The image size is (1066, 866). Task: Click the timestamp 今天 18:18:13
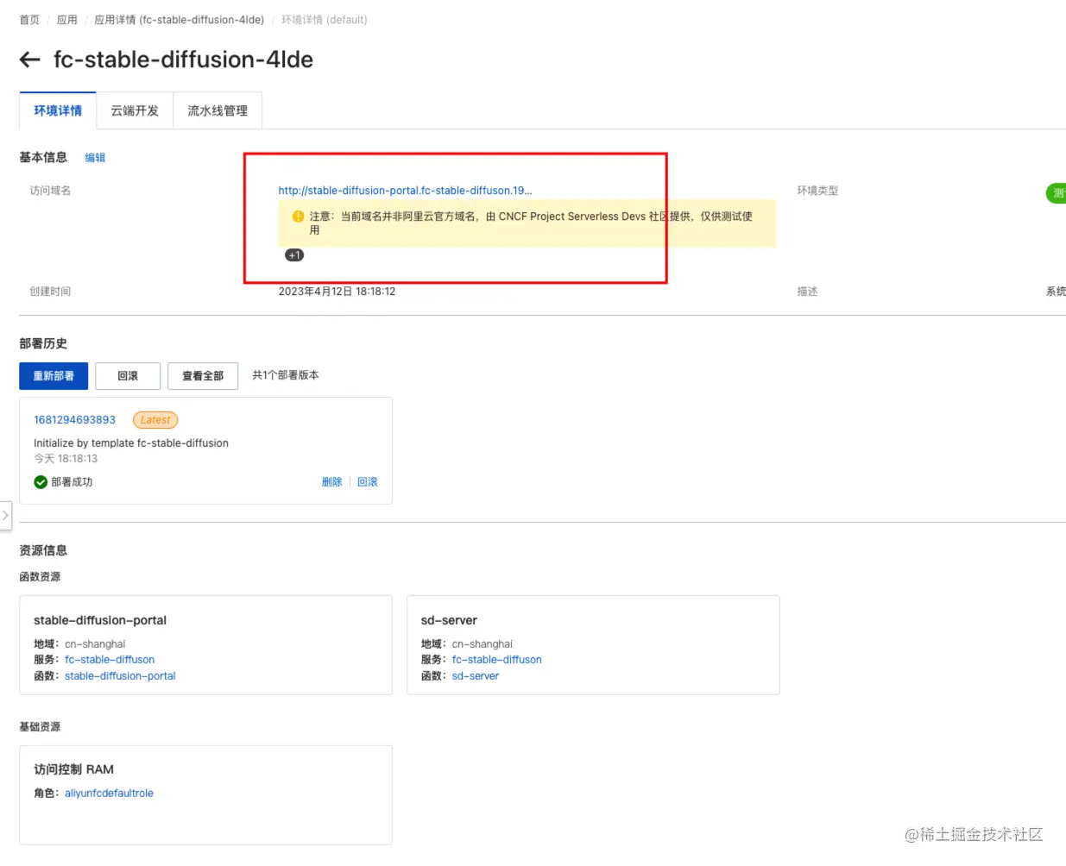click(66, 459)
